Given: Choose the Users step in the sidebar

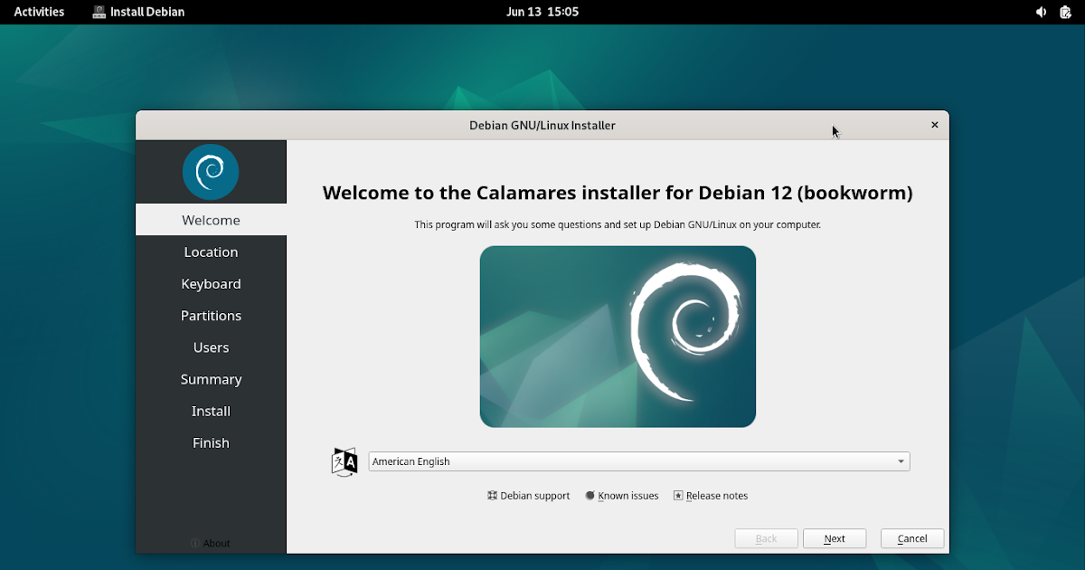Looking at the screenshot, I should click(211, 347).
